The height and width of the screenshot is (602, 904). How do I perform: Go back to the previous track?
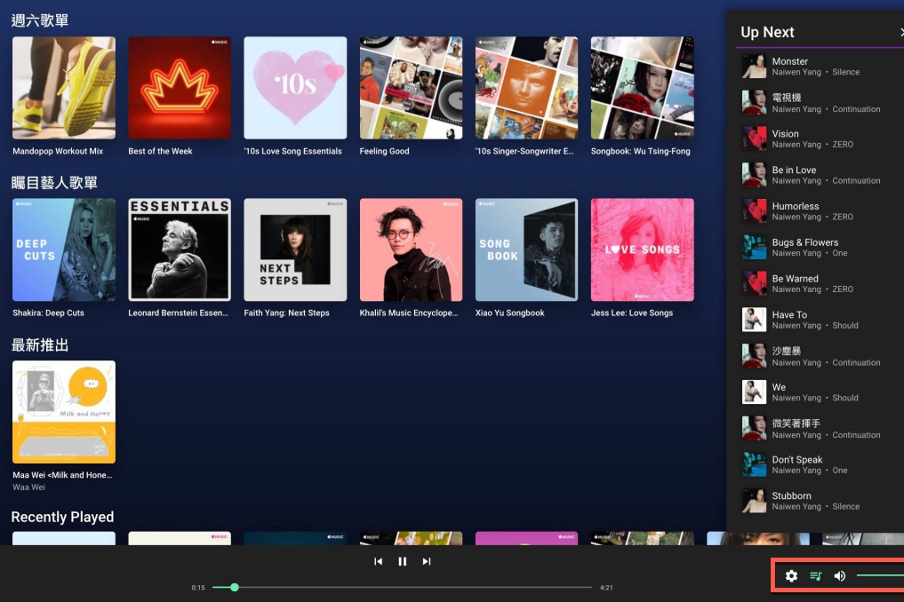coord(378,560)
